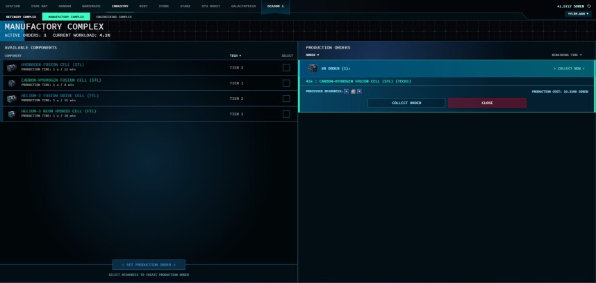The image size is (596, 283).
Task: Sort production orders by the Order column
Action: [x=313, y=55]
